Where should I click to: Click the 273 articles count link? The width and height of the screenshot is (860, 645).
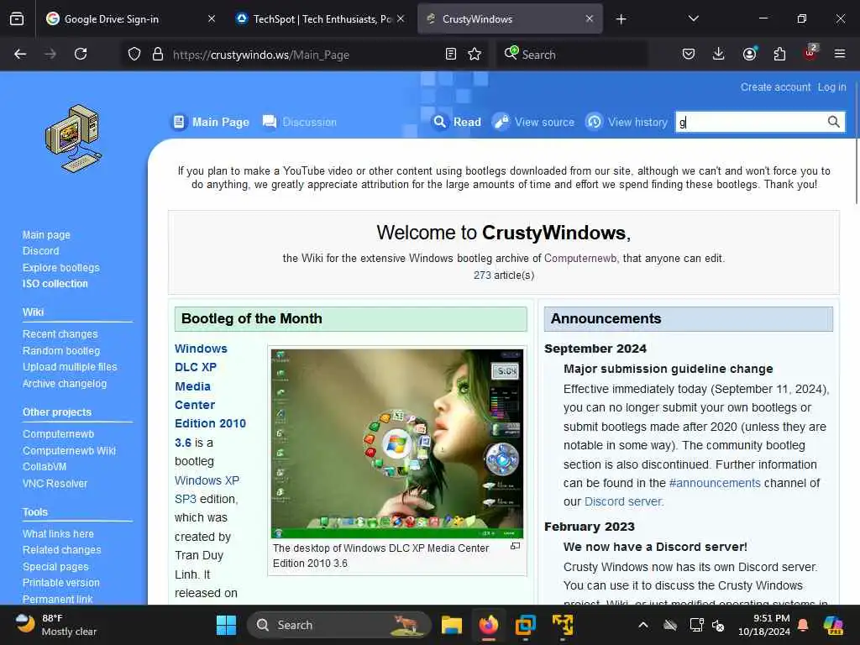pos(482,275)
